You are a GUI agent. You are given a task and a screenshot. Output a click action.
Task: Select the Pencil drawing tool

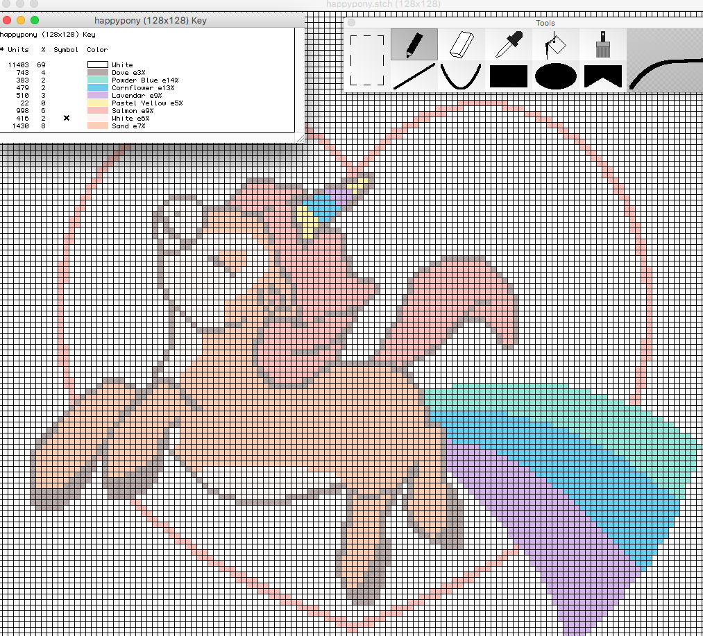pyautogui.click(x=414, y=44)
